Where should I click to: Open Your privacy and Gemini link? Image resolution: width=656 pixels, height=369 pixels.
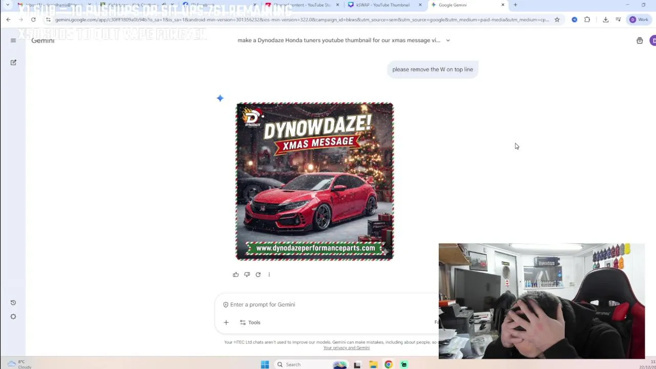(346, 348)
